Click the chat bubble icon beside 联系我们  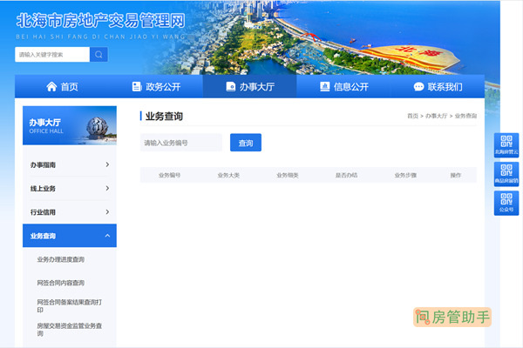(418, 87)
